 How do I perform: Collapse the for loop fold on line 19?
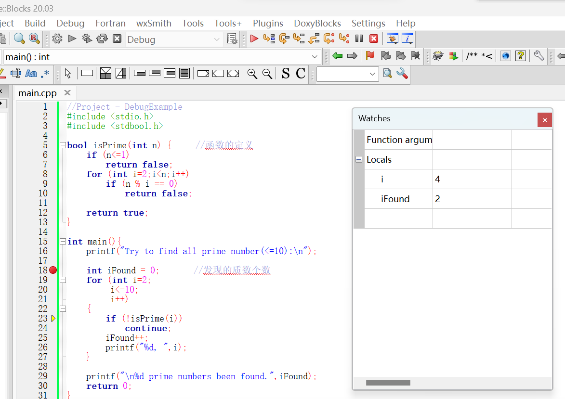click(63, 280)
